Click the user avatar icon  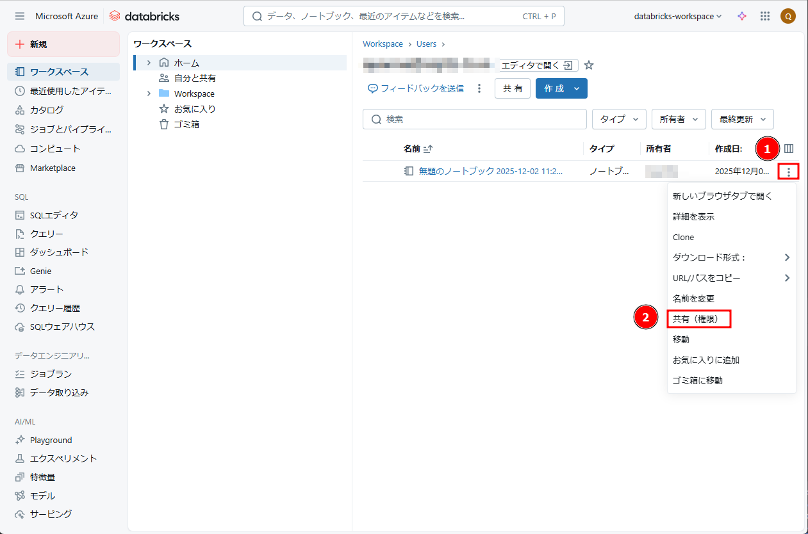[x=787, y=16]
